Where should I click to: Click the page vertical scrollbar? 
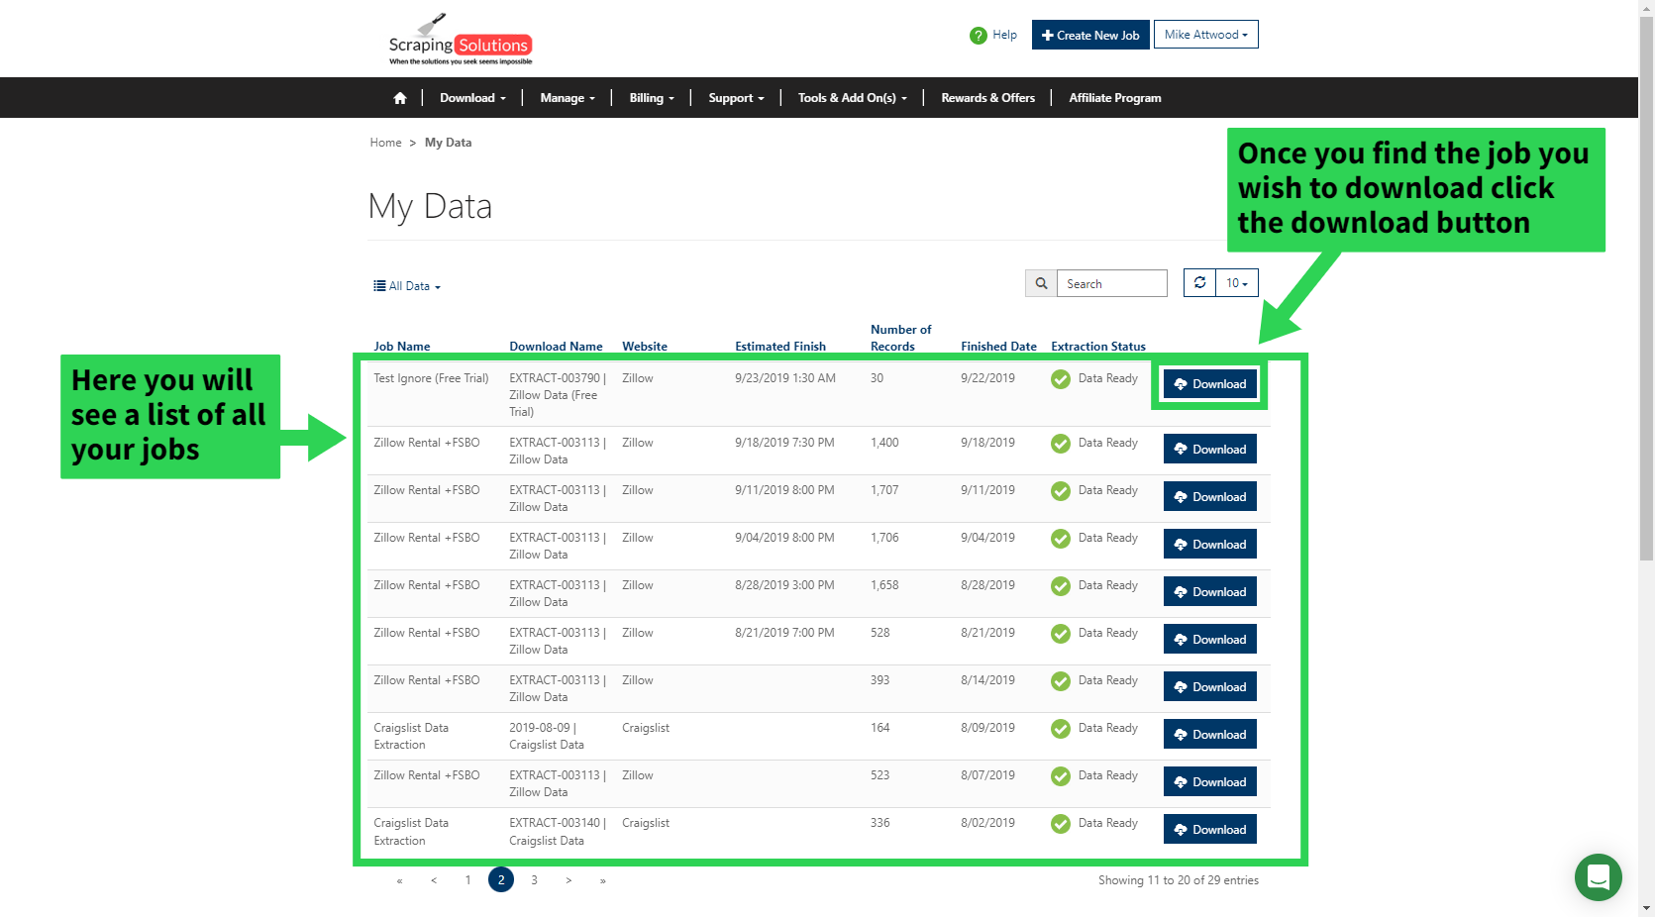point(1646,287)
